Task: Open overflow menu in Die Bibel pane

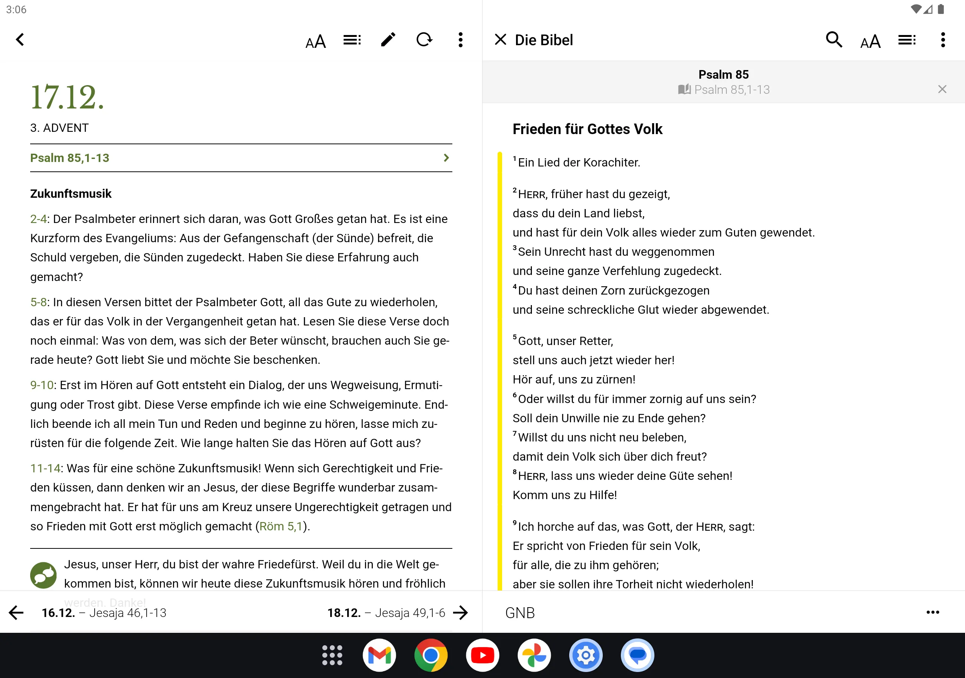Action: tap(943, 40)
